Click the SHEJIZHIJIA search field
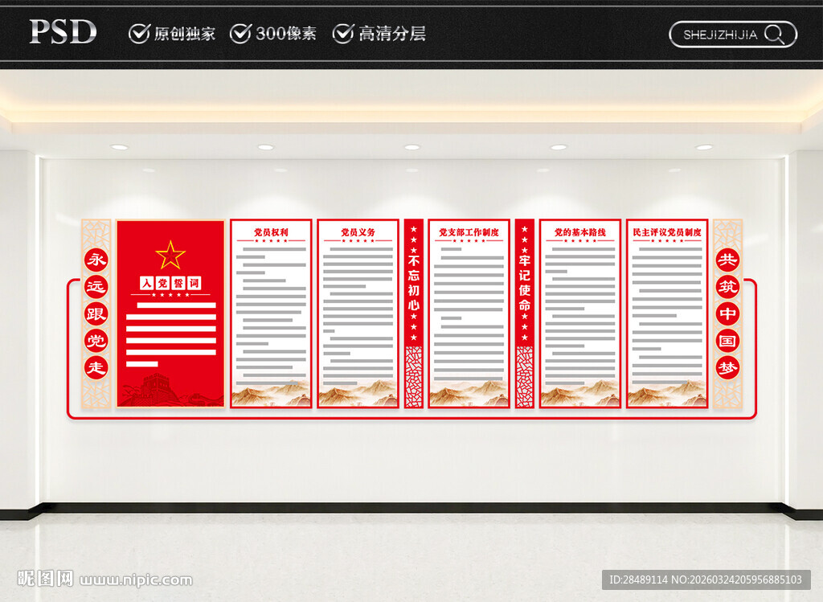 (733, 35)
